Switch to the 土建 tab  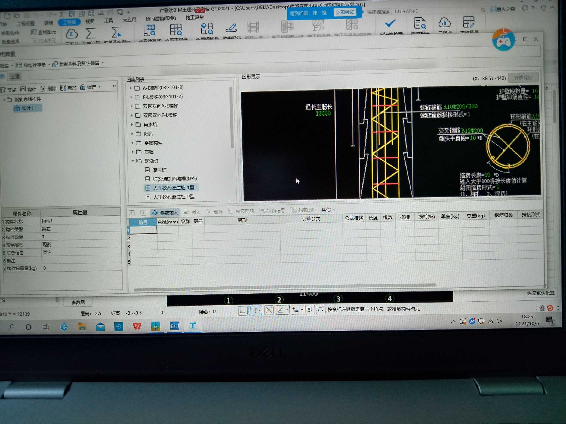(x=15, y=77)
